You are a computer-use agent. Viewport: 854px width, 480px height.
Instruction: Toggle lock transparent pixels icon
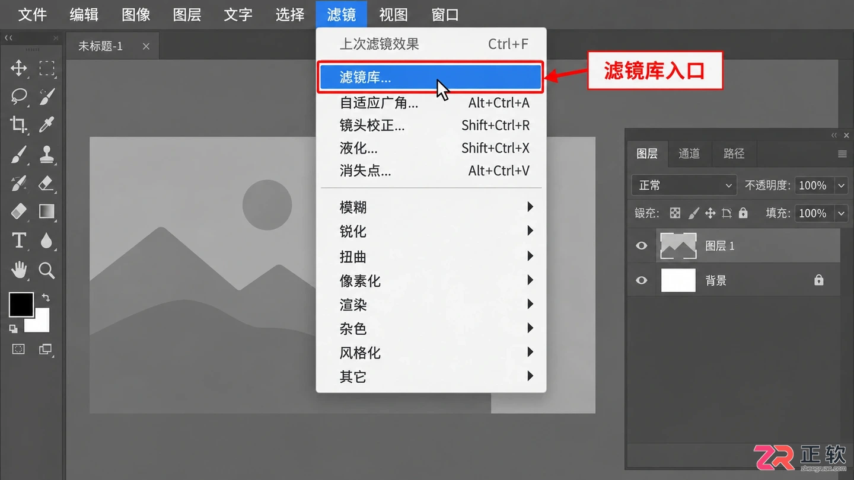click(675, 213)
